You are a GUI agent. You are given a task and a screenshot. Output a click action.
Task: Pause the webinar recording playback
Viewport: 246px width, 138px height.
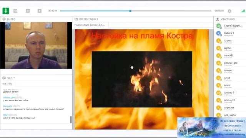coord(28,11)
